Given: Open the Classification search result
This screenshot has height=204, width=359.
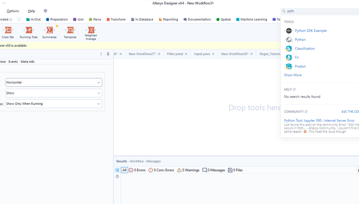Looking at the screenshot, I should (305, 48).
